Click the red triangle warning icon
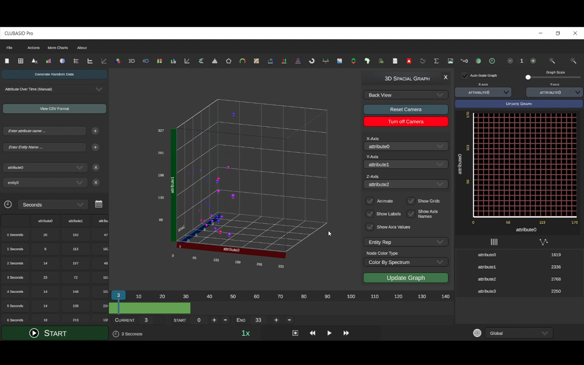 point(409,61)
